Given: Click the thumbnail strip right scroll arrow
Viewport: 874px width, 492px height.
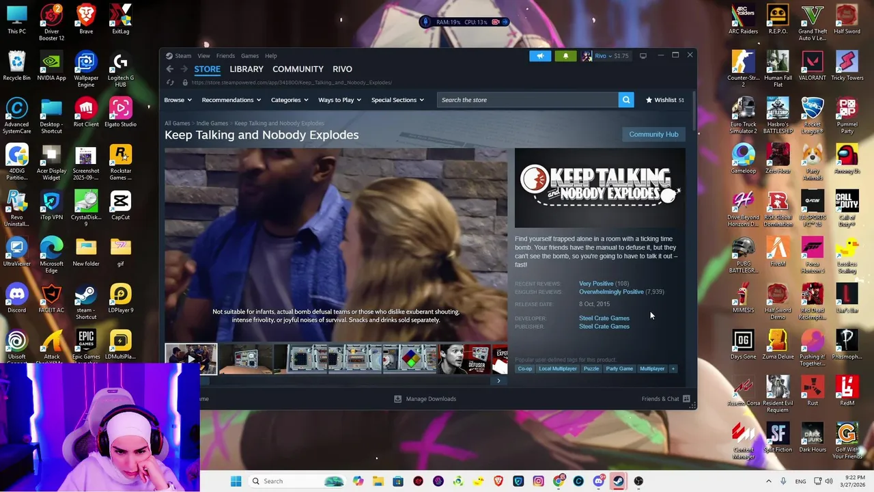Looking at the screenshot, I should click(x=498, y=381).
